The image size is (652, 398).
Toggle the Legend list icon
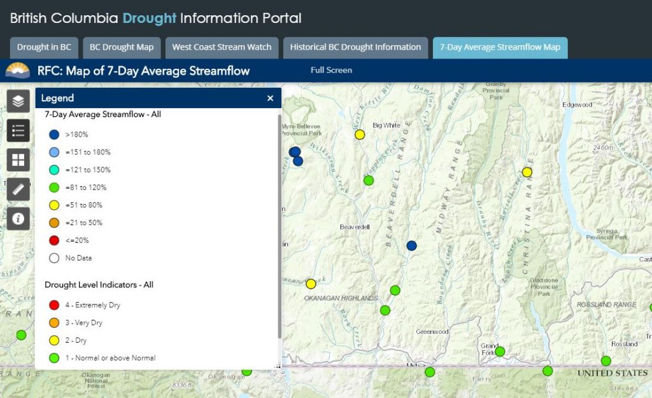click(x=18, y=130)
